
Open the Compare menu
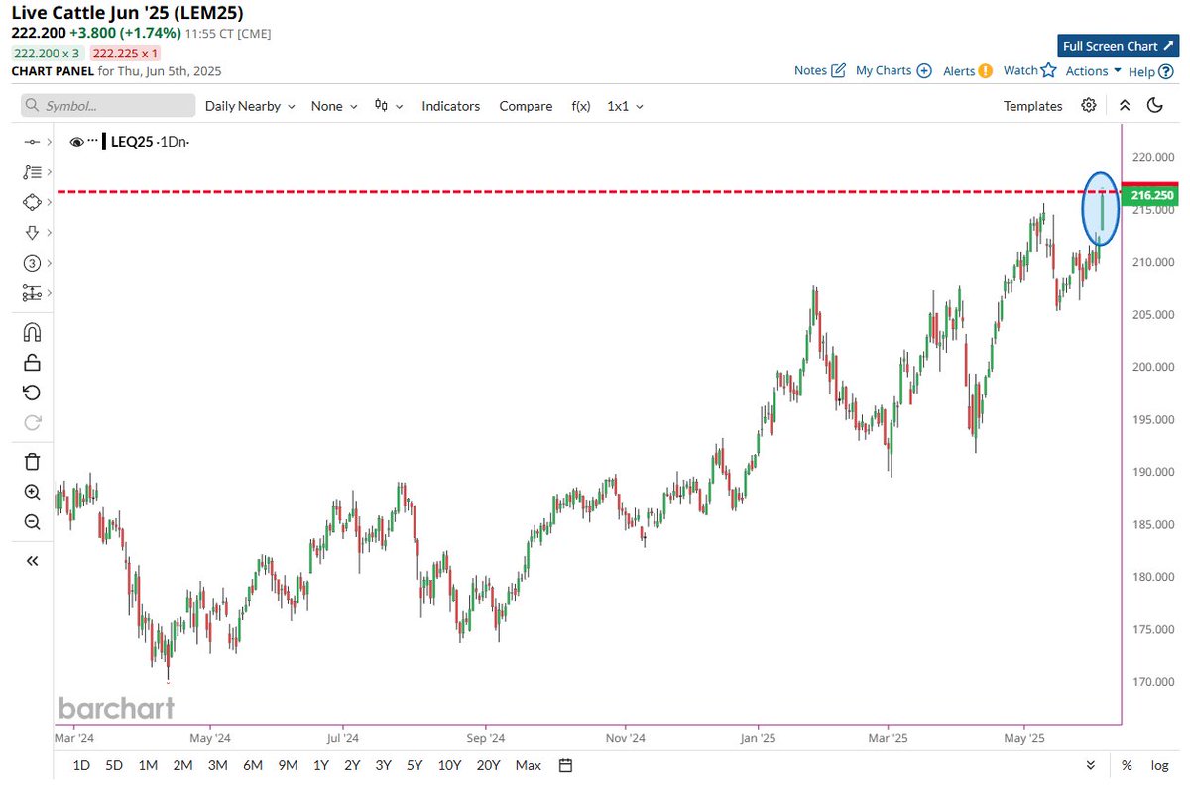(x=526, y=106)
